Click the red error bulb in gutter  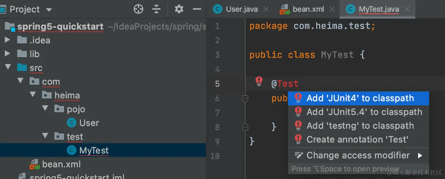259,81
